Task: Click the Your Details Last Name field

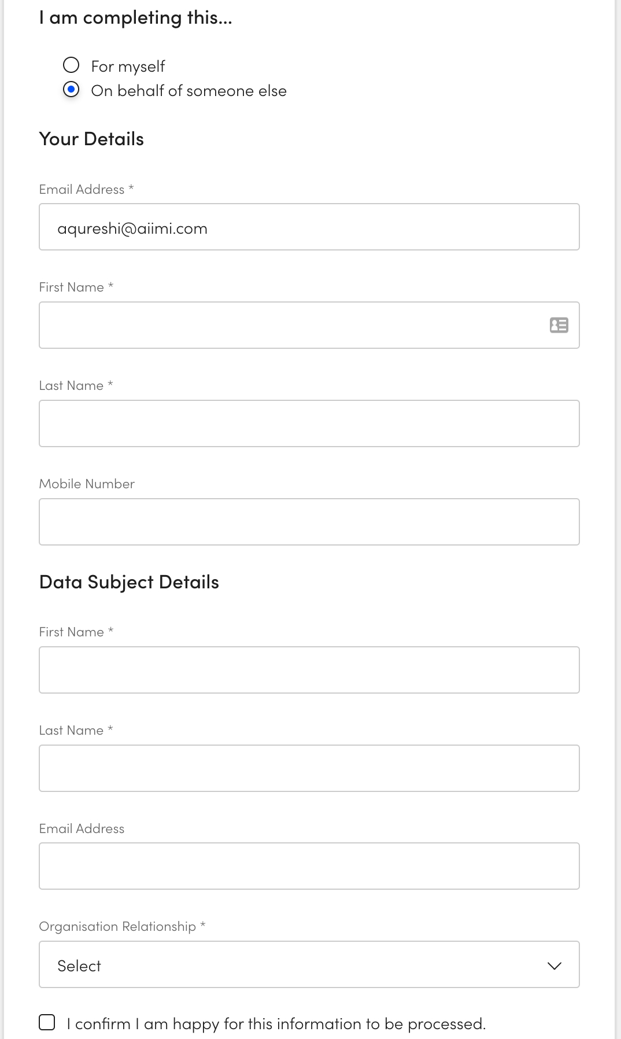Action: tap(309, 423)
